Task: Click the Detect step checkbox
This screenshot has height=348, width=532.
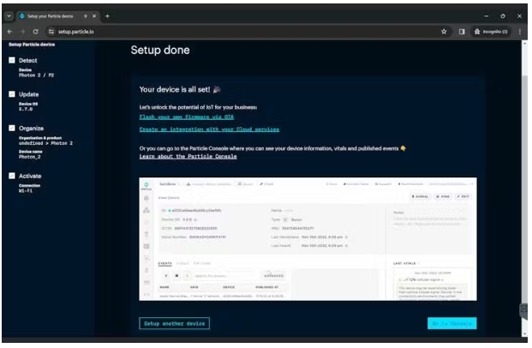Action: [12, 61]
